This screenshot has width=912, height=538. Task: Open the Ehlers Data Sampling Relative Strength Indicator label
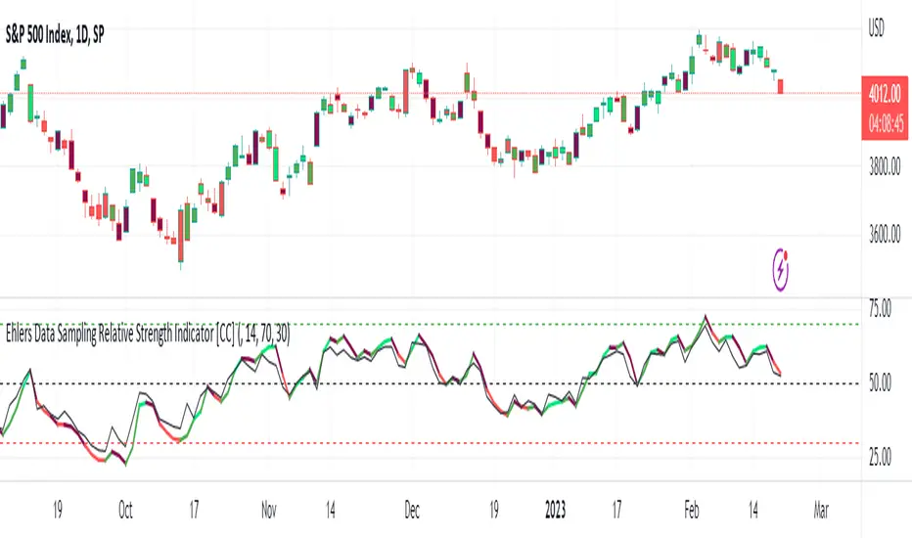147,335
